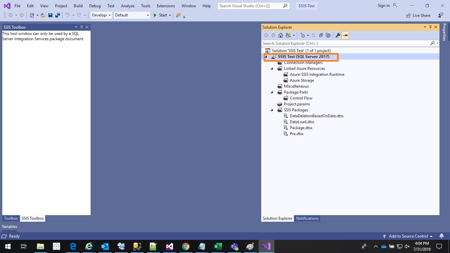Switch to the Notifications tab
Viewport: 450px width, 253px height.
coord(307,218)
